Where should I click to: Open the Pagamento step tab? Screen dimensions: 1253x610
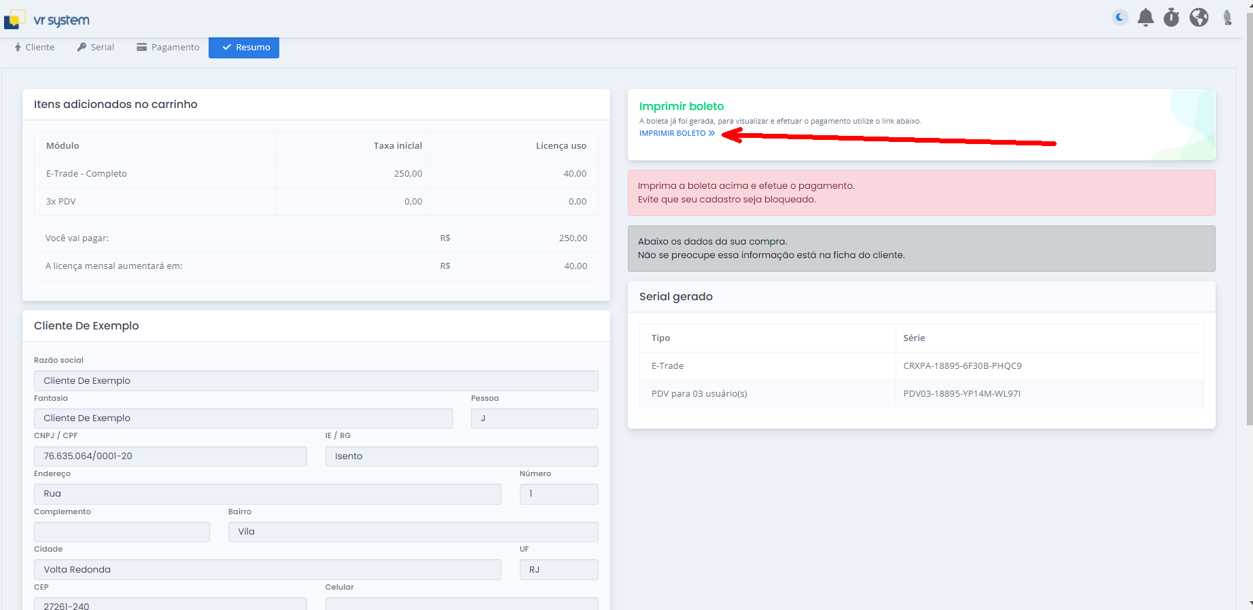pyautogui.click(x=168, y=47)
